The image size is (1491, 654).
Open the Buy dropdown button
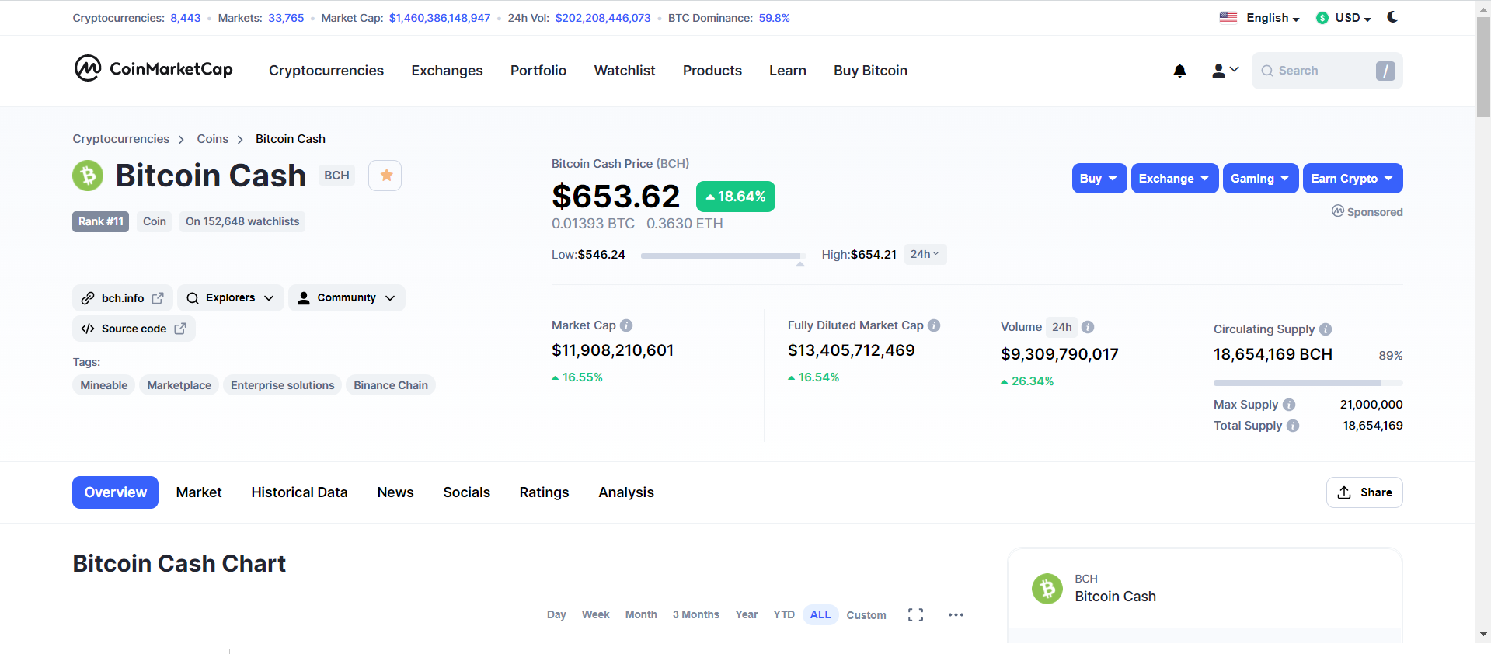point(1099,179)
